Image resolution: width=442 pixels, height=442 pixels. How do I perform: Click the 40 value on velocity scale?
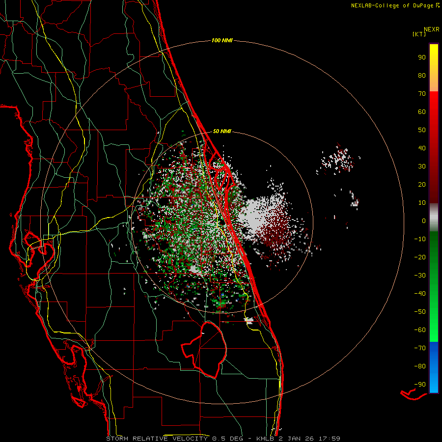tap(422, 148)
